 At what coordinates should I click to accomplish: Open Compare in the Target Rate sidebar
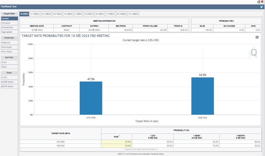[x=6, y=23]
